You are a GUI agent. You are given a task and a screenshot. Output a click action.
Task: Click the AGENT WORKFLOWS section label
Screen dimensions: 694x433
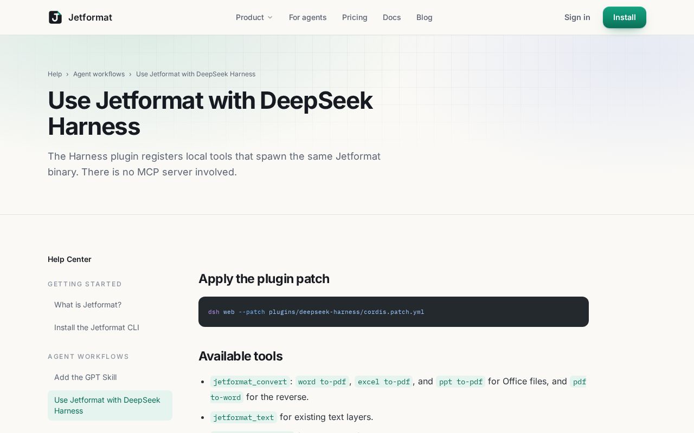coord(88,357)
